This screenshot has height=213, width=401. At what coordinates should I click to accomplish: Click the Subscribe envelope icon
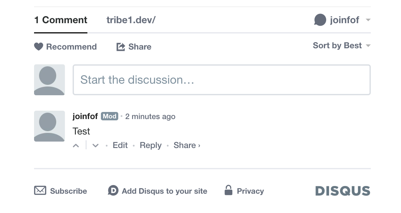click(40, 190)
